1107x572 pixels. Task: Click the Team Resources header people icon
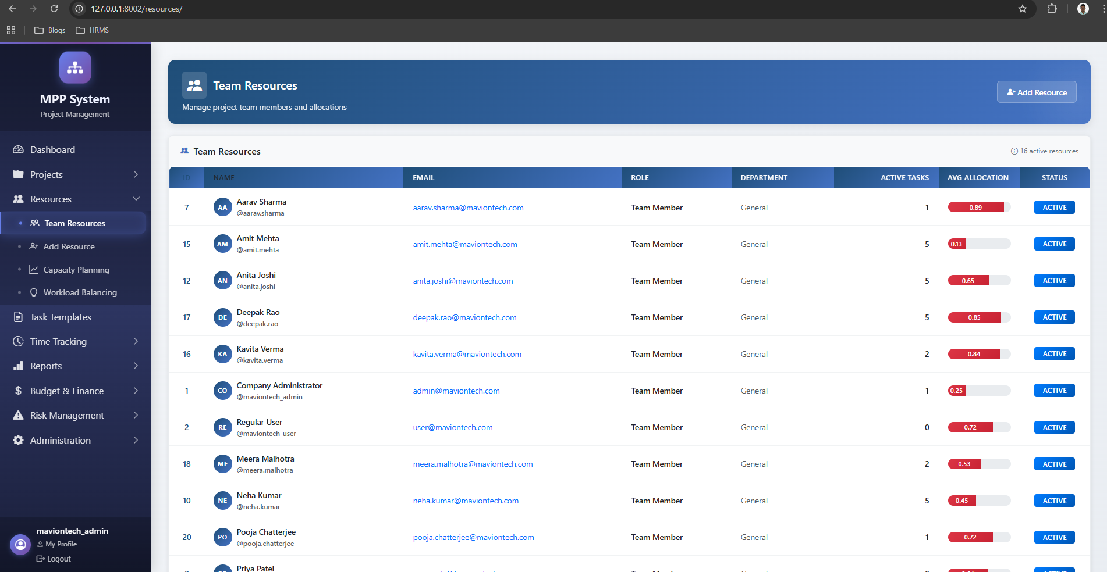194,85
